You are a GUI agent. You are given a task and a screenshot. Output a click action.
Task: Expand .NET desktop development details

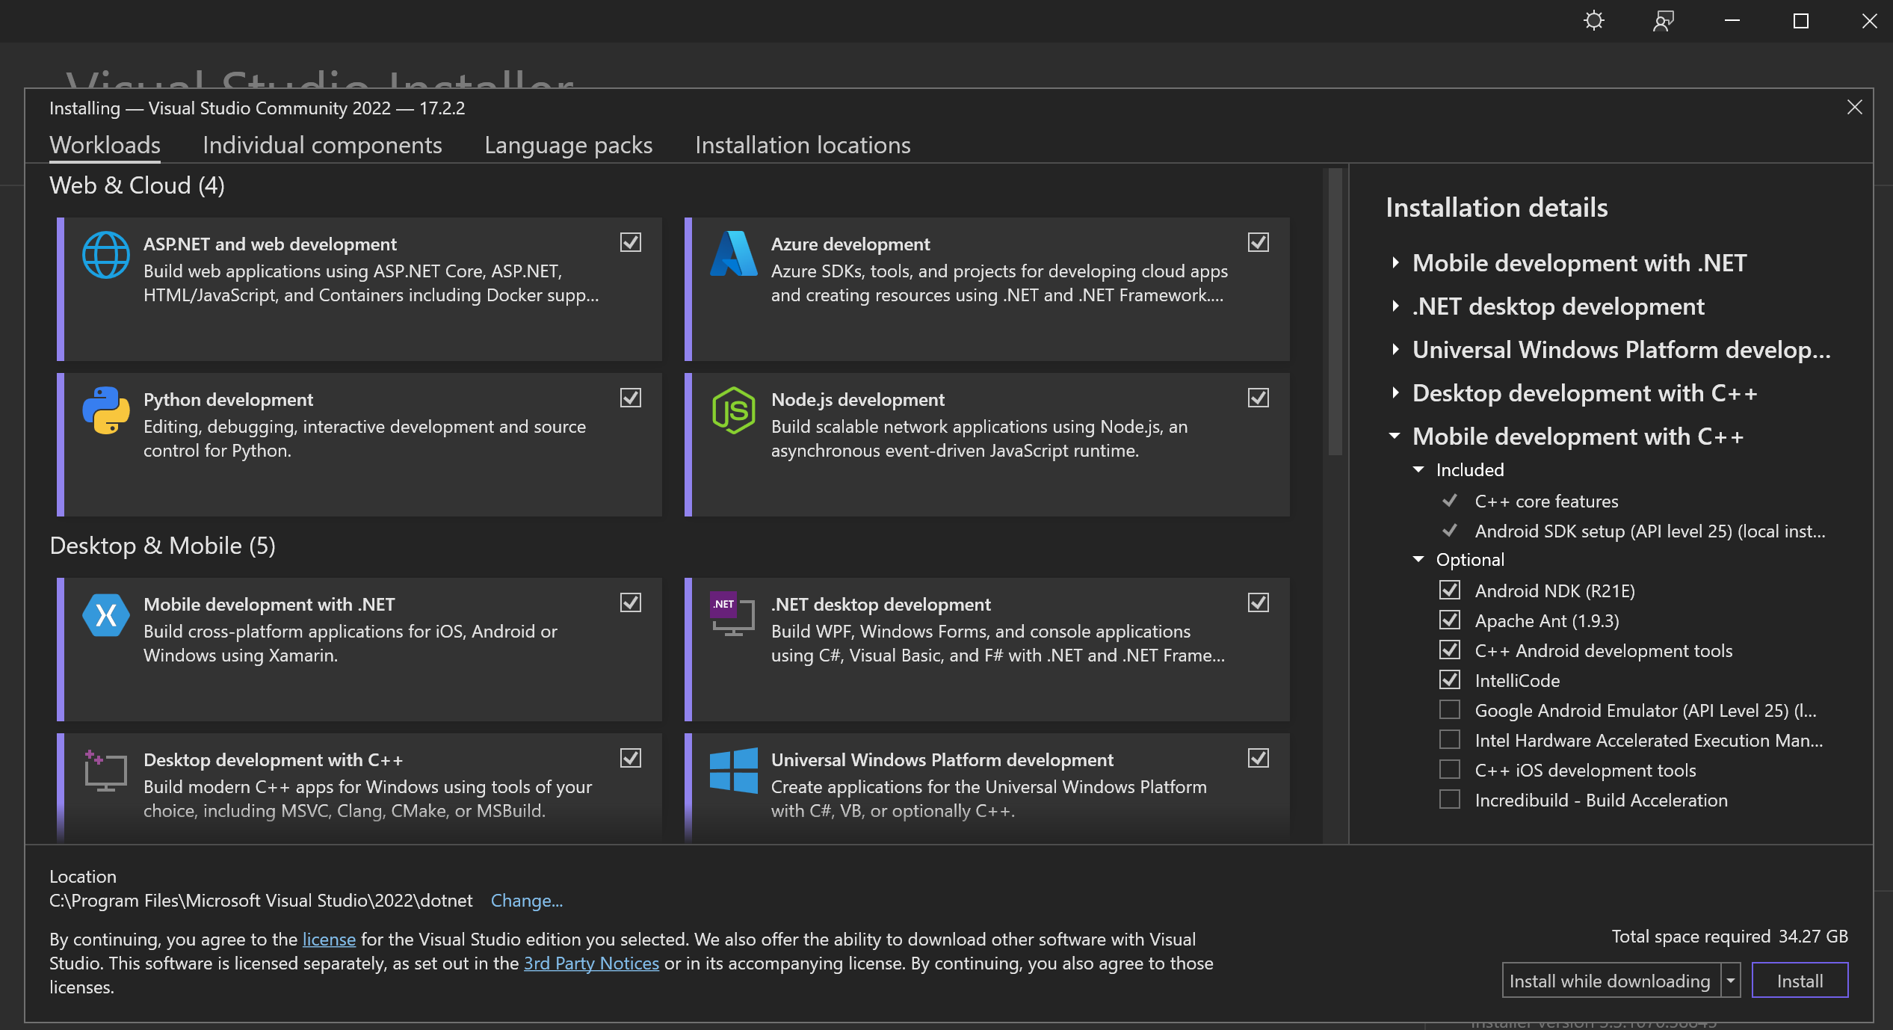1395,306
